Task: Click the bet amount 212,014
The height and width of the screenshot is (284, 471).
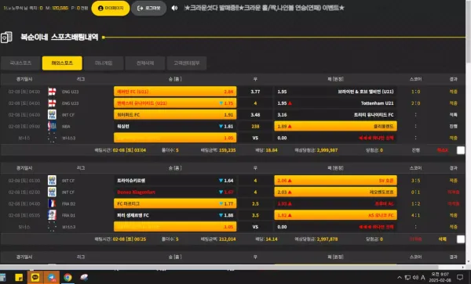Action: (228, 239)
